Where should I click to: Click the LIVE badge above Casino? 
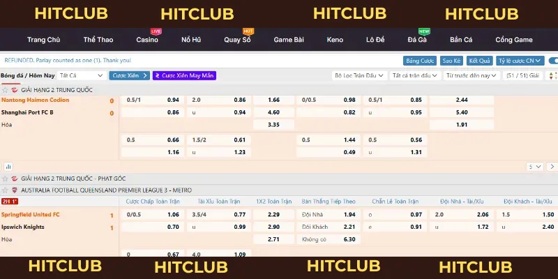click(156, 31)
